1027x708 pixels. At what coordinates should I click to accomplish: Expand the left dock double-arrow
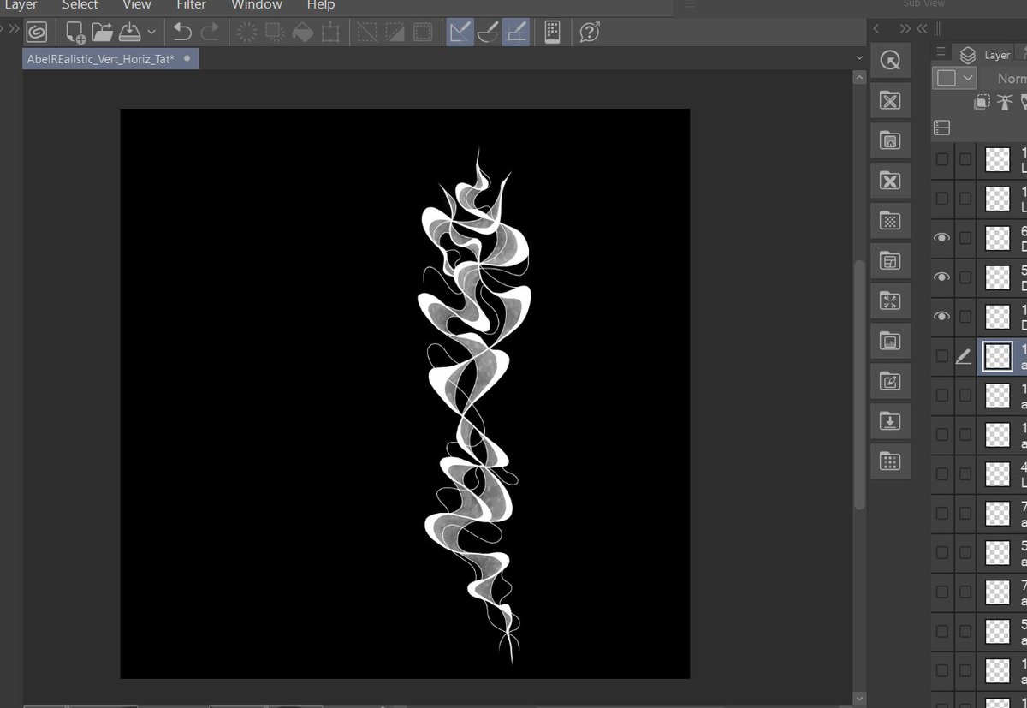[x=12, y=29]
